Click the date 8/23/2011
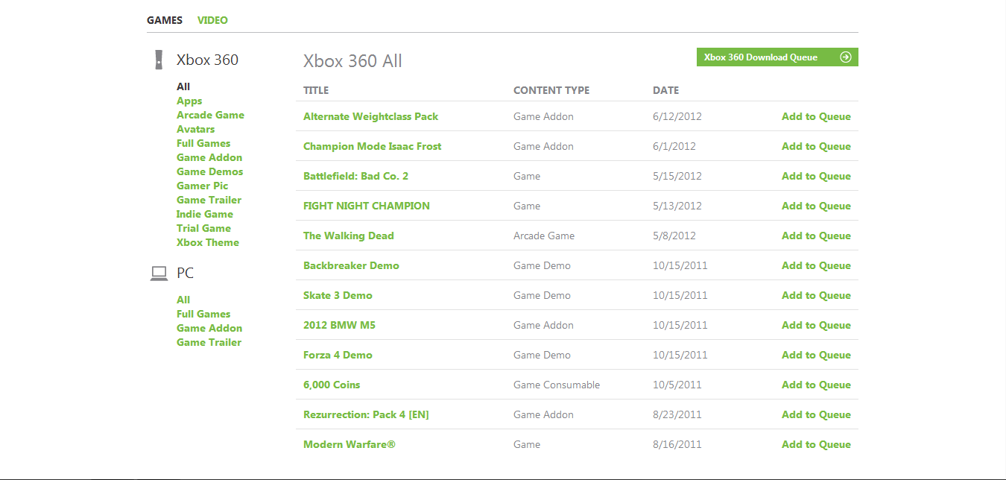Viewport: 1006px width, 480px height. (x=677, y=414)
